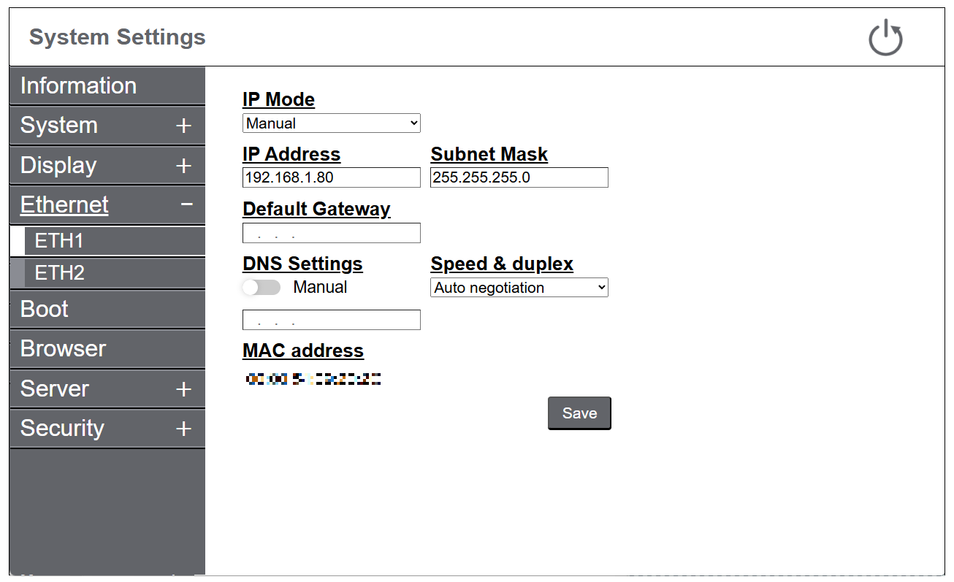Click the Subnet Mask input field
The width and height of the screenshot is (954, 582).
pyautogui.click(x=519, y=177)
